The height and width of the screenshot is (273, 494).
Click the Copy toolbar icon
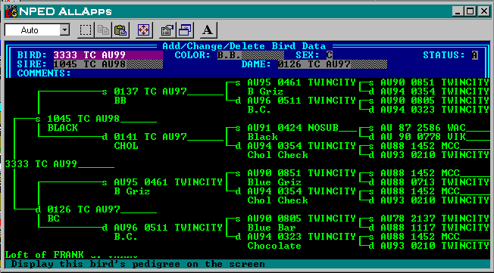pos(103,30)
